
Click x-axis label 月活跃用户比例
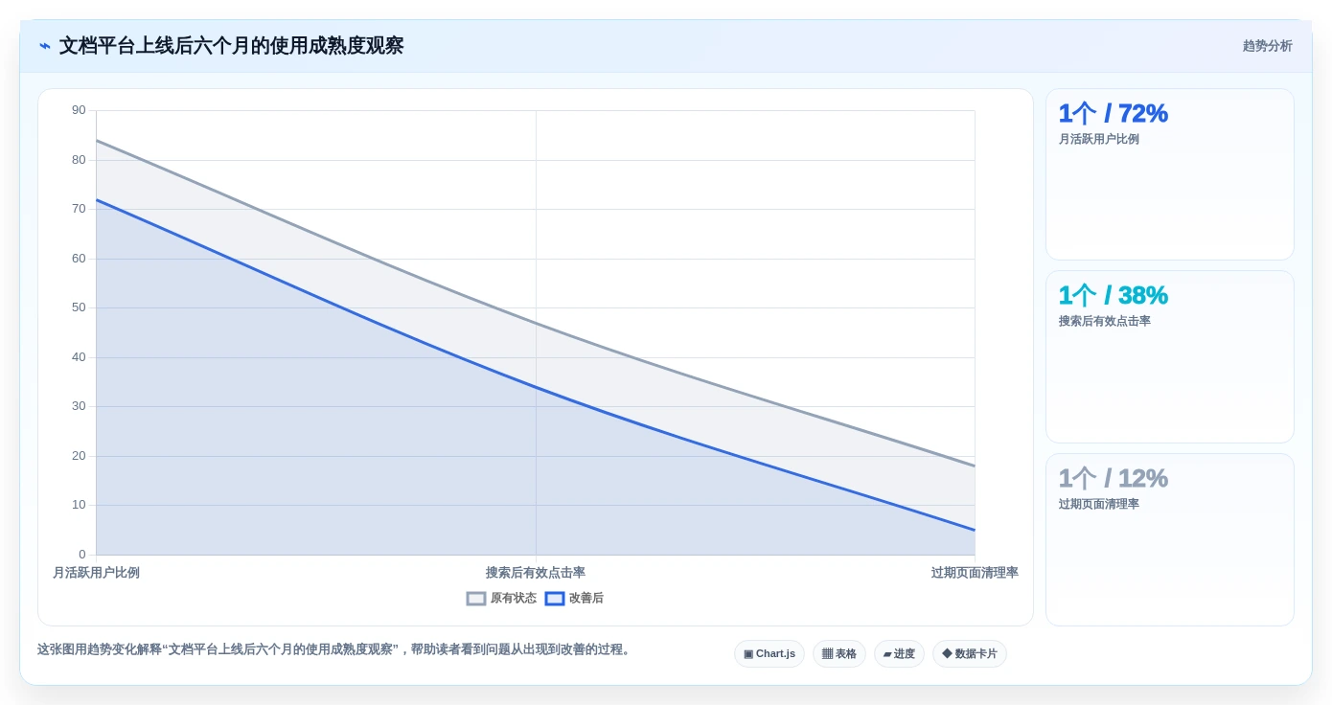pos(96,573)
